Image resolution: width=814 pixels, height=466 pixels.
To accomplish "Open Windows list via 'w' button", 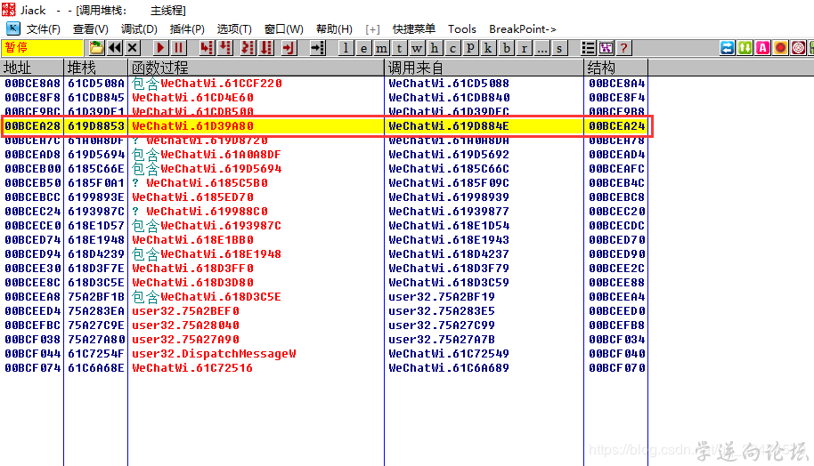I will click(x=417, y=48).
